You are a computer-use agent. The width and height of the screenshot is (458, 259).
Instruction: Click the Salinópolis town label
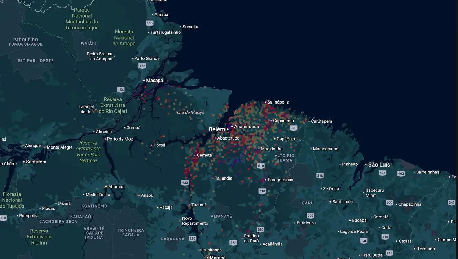278,102
